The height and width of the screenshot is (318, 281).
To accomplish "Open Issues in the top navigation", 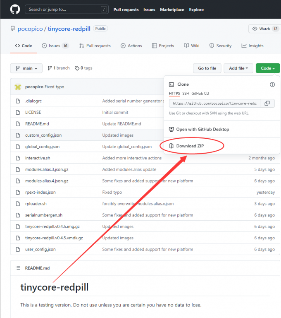I will [149, 10].
